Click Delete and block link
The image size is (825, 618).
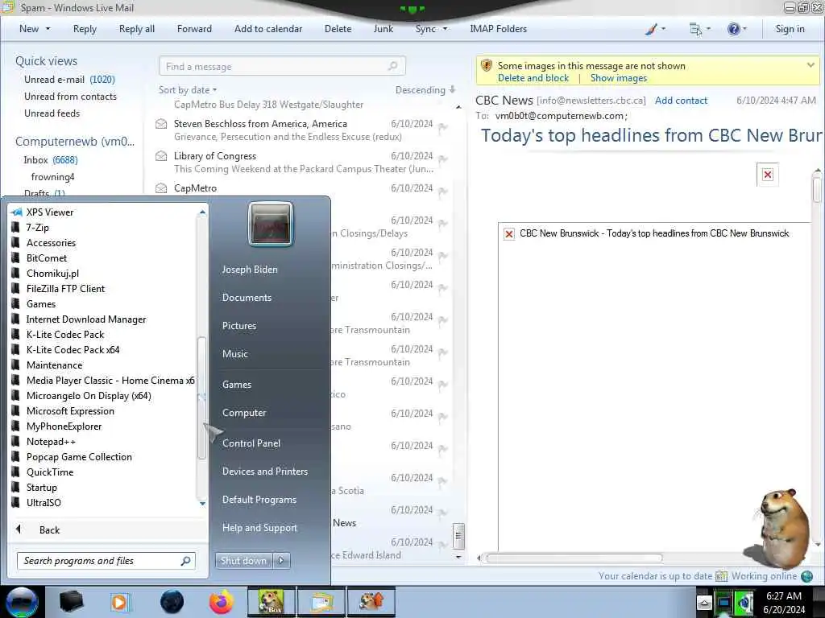[x=533, y=78]
